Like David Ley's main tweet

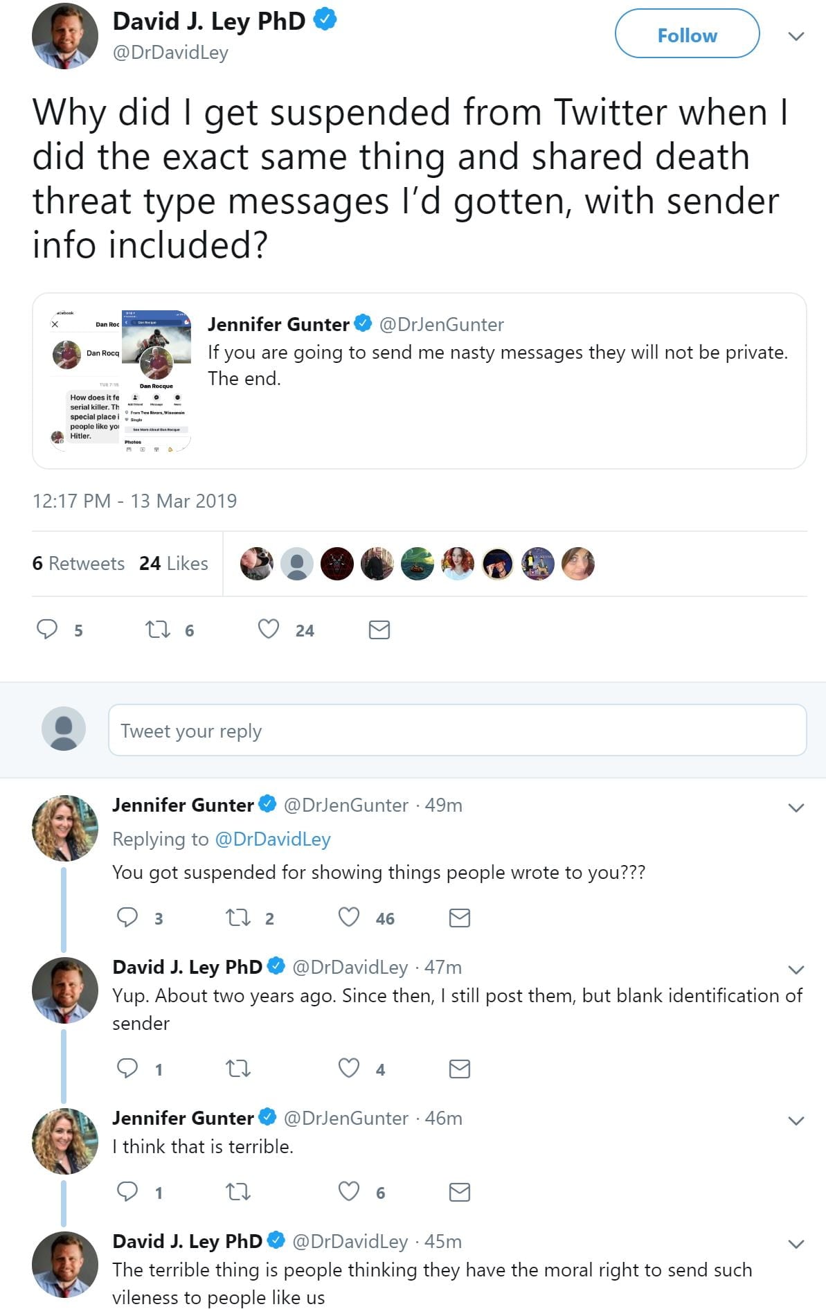(x=269, y=630)
